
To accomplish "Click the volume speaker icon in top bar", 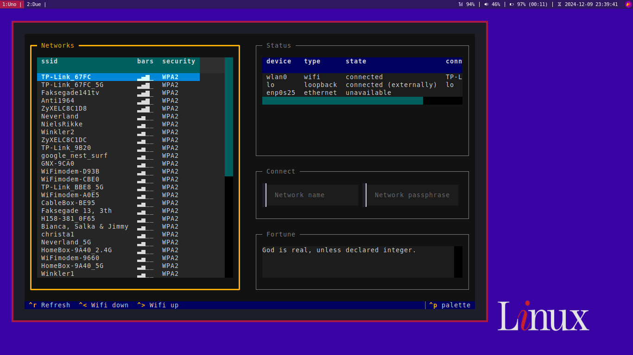I will pyautogui.click(x=486, y=4).
